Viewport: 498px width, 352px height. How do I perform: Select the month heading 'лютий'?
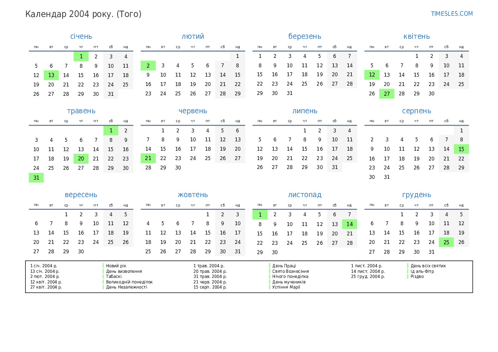point(193,36)
